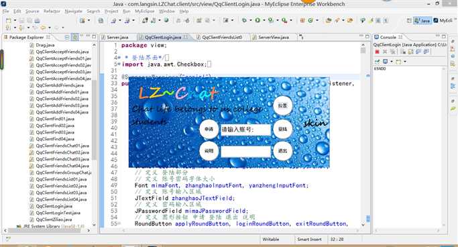The image size is (458, 247).
Task: Switch to the Java perspective button
Action: point(422,20)
